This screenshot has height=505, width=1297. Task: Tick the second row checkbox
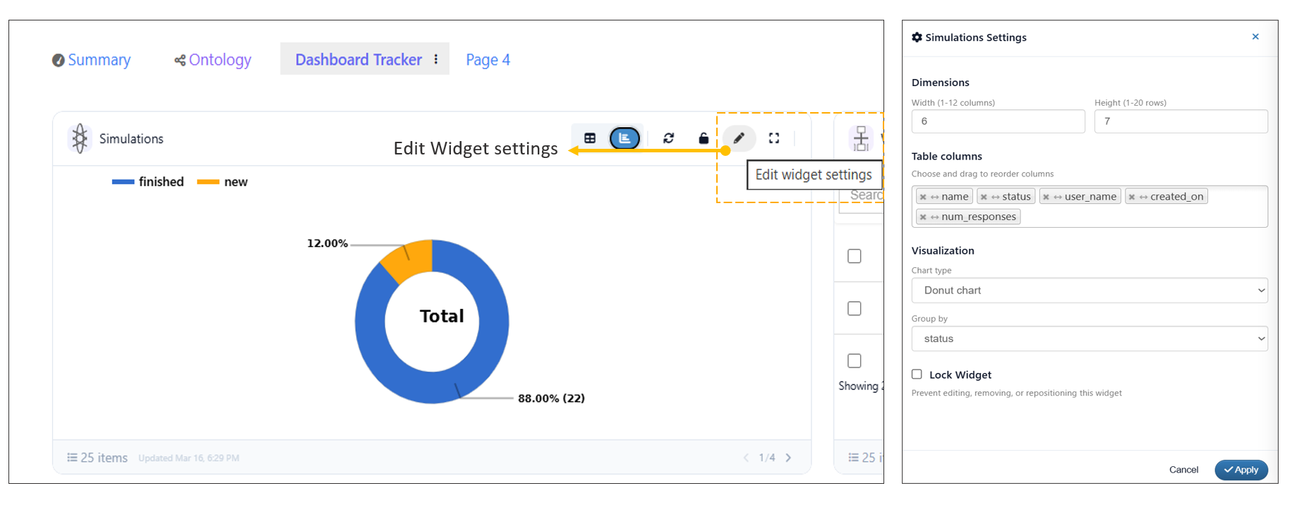coord(854,309)
